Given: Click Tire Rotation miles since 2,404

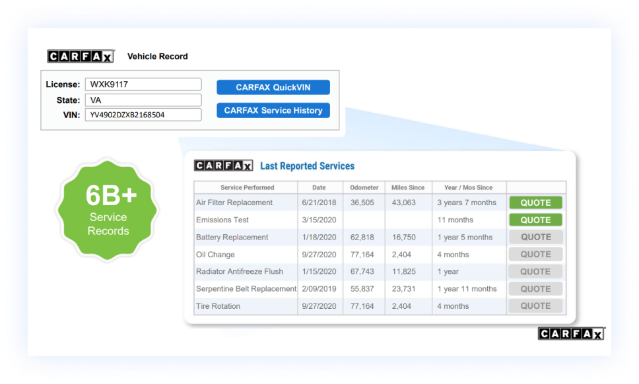Looking at the screenshot, I should point(401,306).
